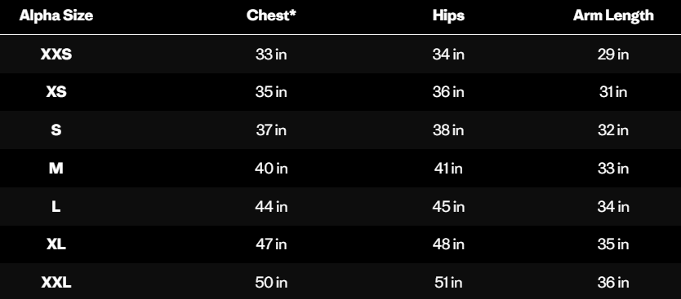The image size is (681, 299).
Task: Click the 36 in hips value
Action: (x=448, y=92)
